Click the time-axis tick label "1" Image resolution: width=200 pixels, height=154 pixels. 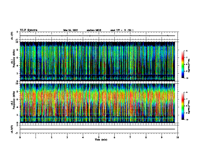[36, 137]
